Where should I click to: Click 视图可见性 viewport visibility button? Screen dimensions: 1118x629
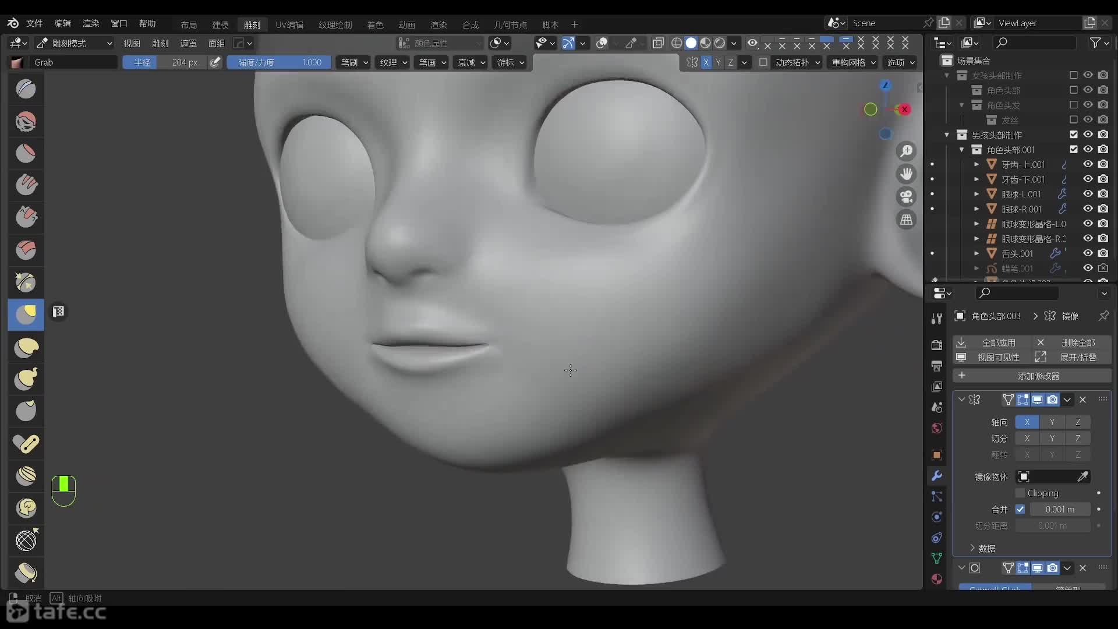click(992, 358)
